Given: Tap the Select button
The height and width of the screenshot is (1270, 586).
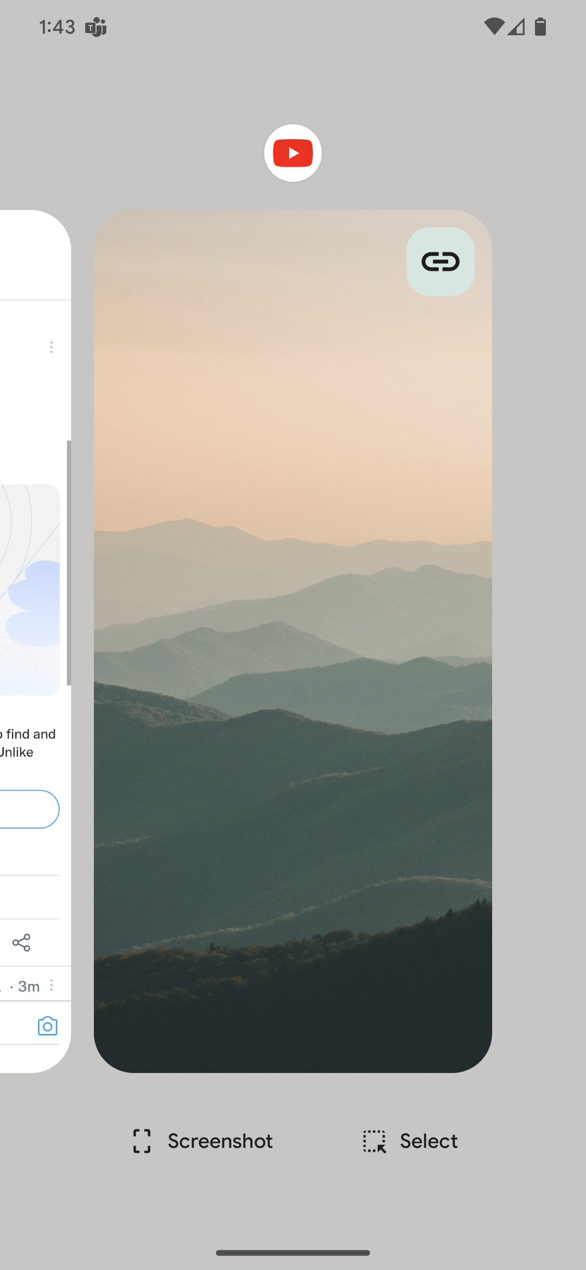Looking at the screenshot, I should point(410,1141).
